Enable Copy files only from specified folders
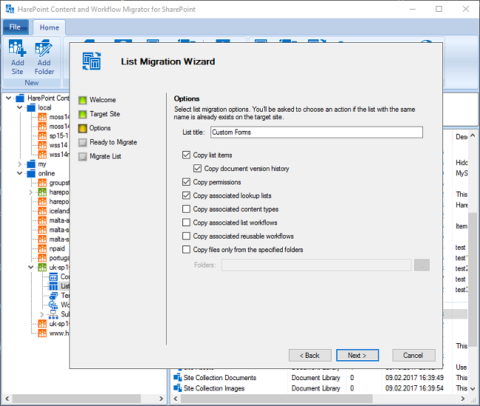Viewport: 480px width, 406px height. tap(186, 249)
